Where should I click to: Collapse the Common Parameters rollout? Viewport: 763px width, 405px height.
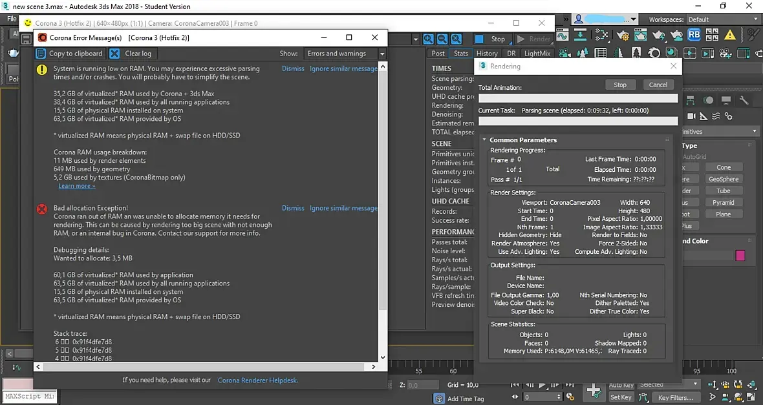pos(485,140)
